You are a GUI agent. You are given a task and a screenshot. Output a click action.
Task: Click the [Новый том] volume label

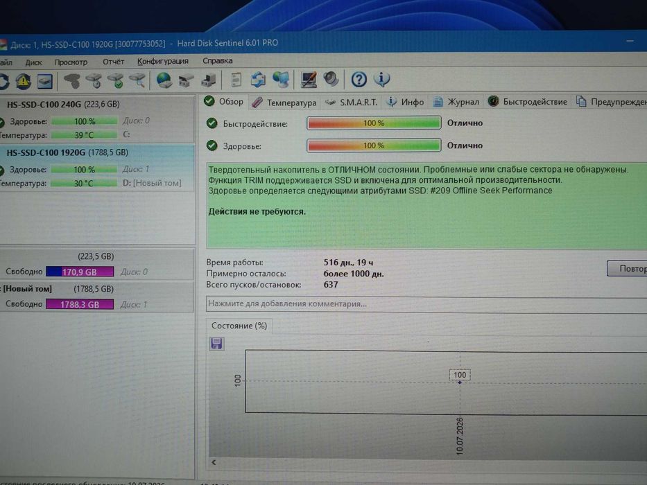pyautogui.click(x=27, y=289)
